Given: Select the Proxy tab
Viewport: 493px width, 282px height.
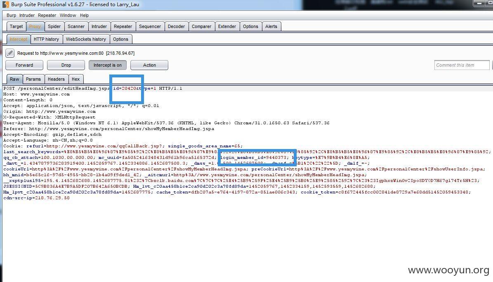Looking at the screenshot, I should (x=35, y=26).
